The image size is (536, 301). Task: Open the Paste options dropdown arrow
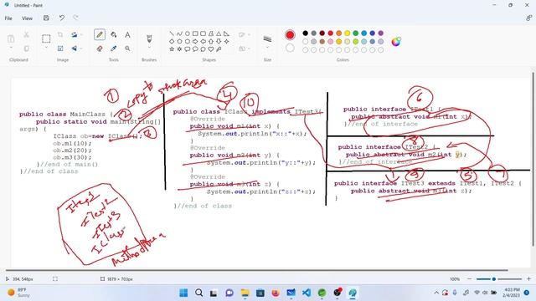click(11, 48)
